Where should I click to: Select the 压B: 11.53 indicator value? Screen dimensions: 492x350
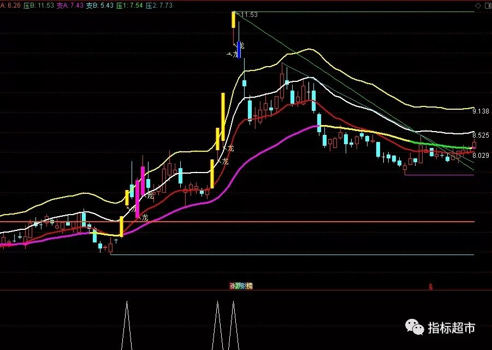pyautogui.click(x=38, y=5)
